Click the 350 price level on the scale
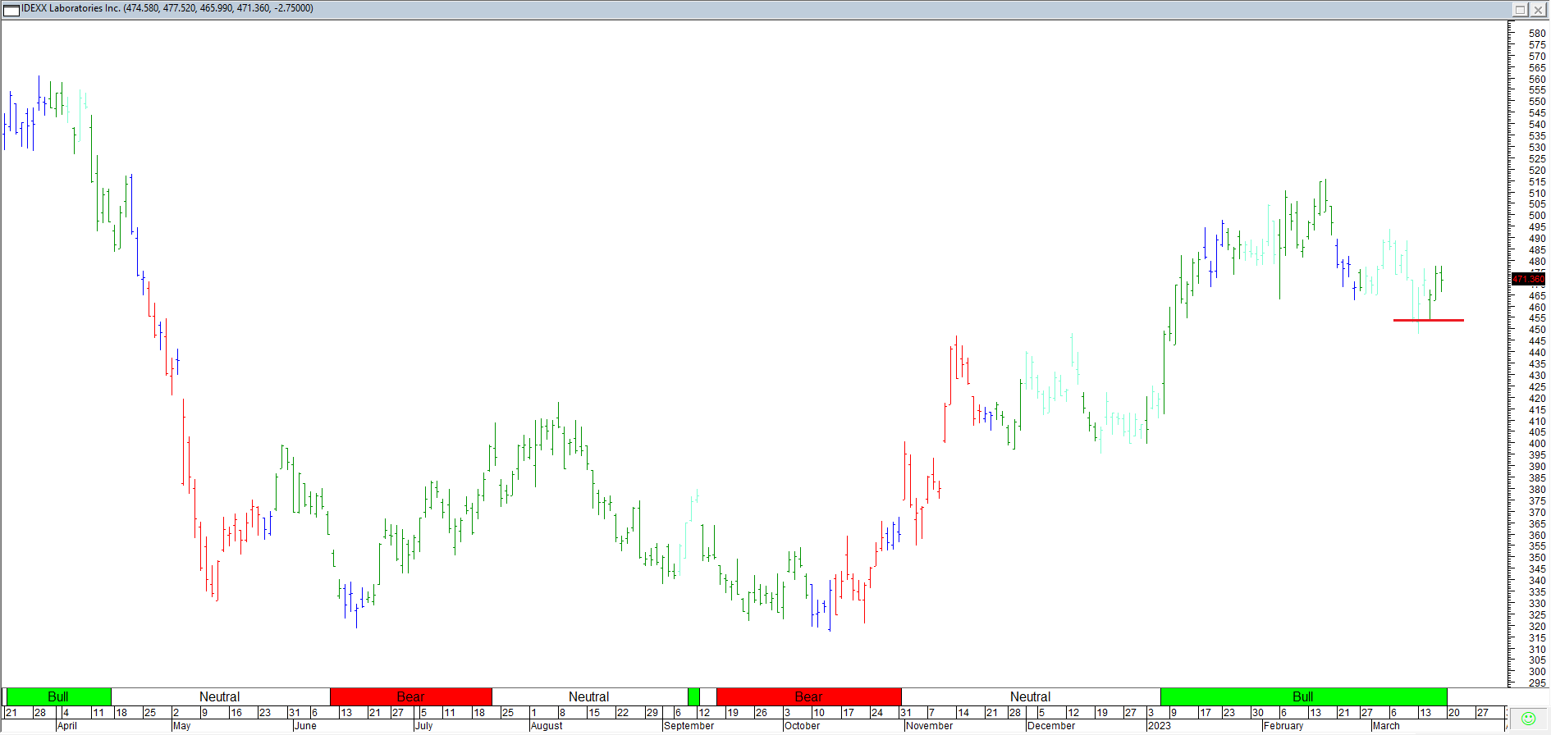The height and width of the screenshot is (735, 1551). pos(1537,558)
